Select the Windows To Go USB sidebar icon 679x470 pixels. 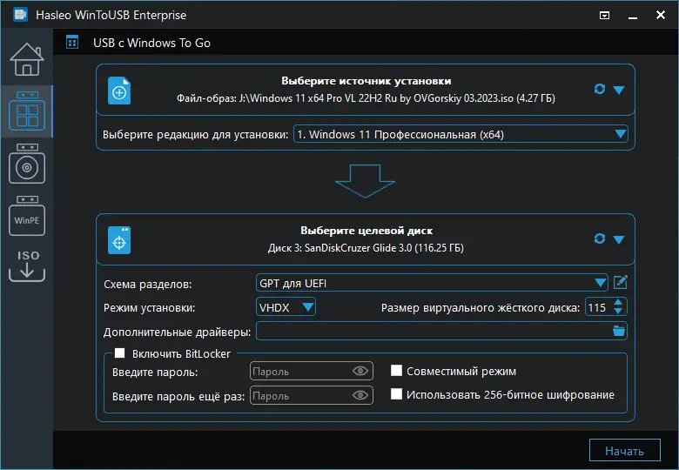click(x=27, y=111)
